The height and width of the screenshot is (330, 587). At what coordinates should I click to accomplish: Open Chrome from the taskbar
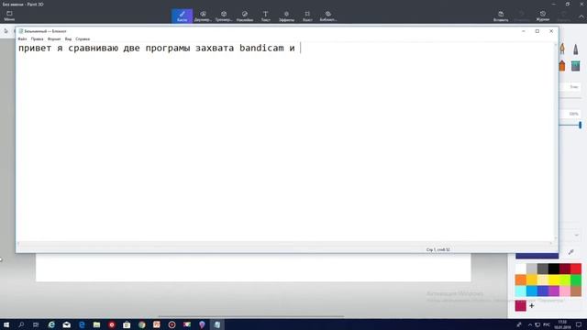click(141, 324)
